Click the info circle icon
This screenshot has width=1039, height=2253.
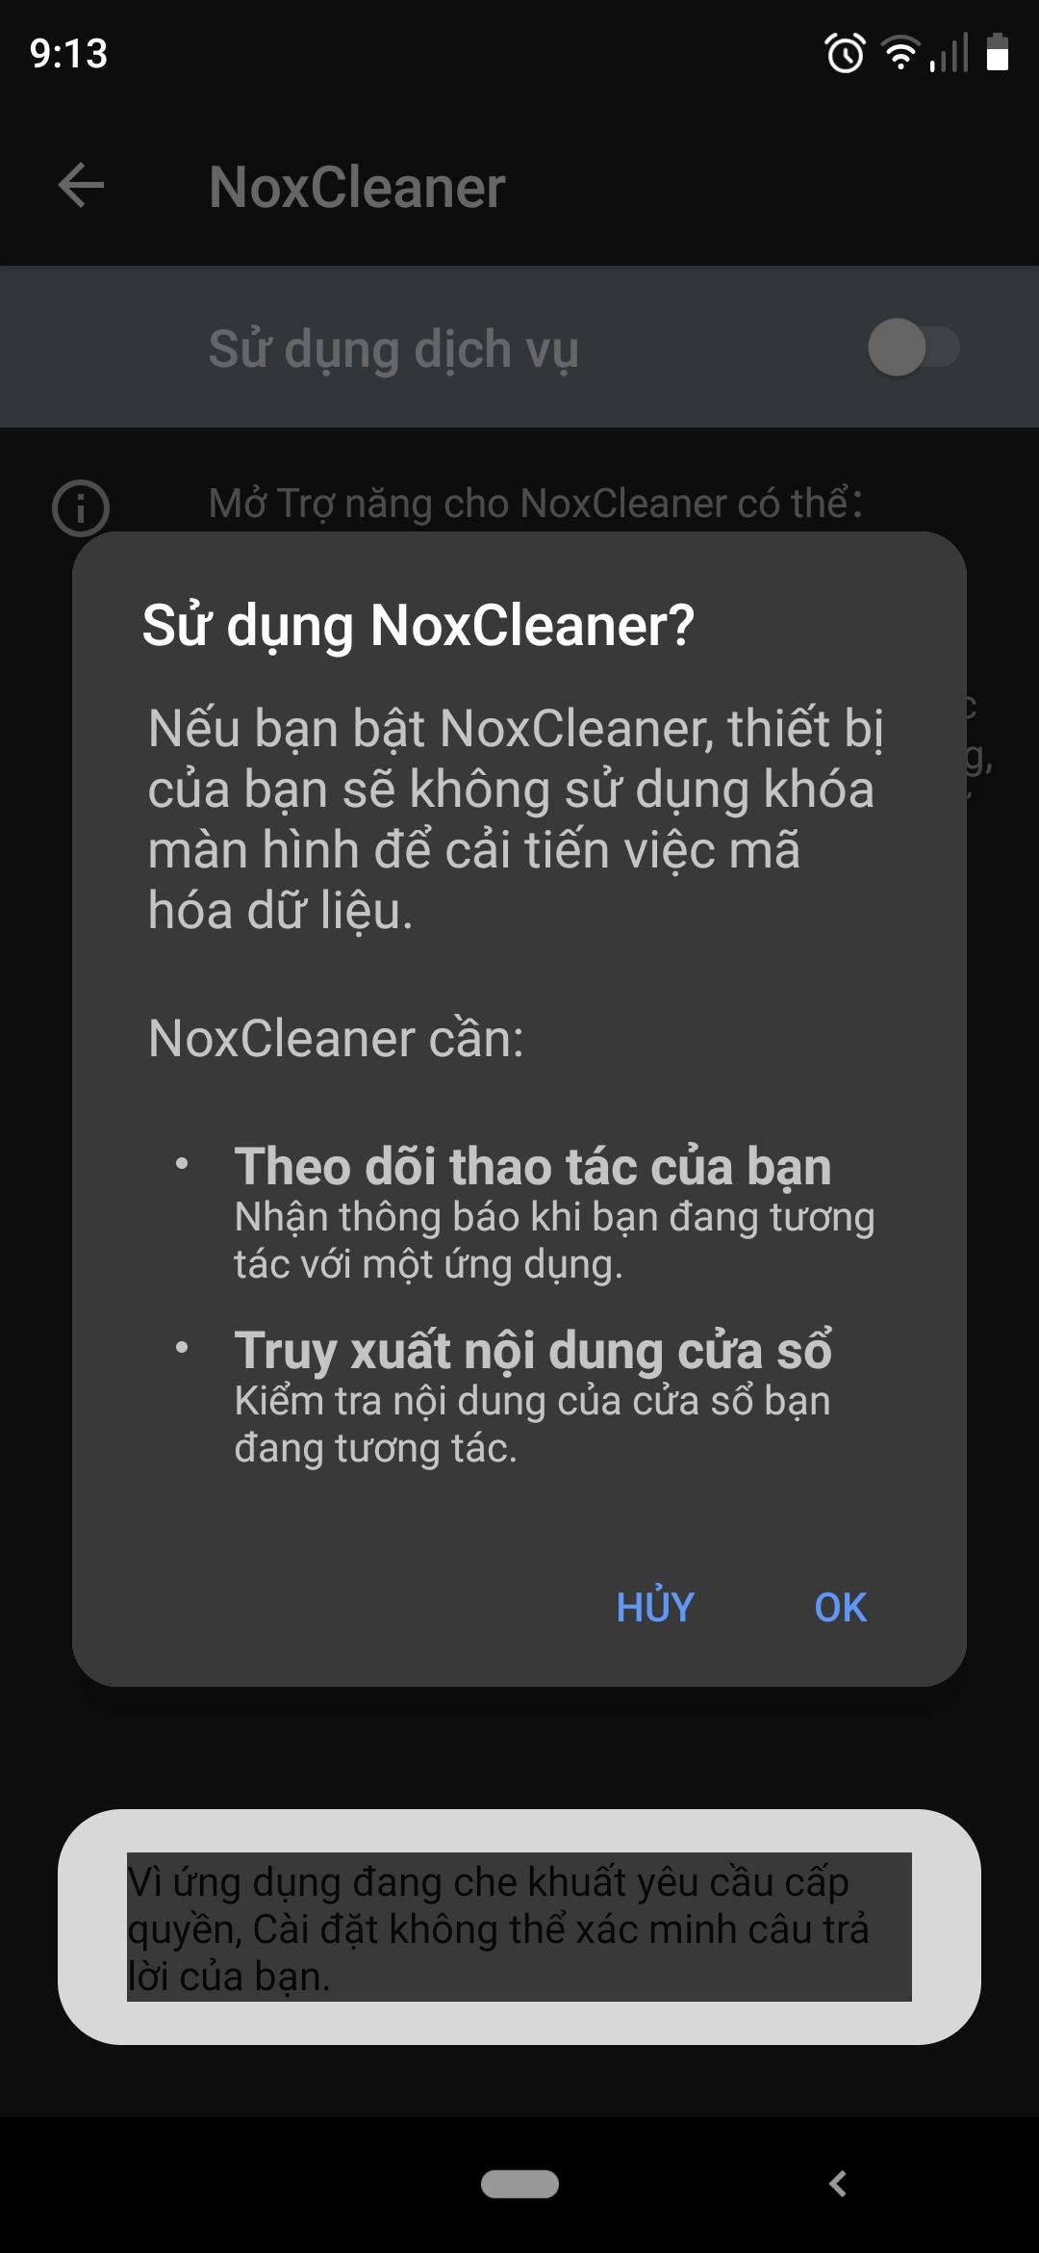click(x=80, y=507)
